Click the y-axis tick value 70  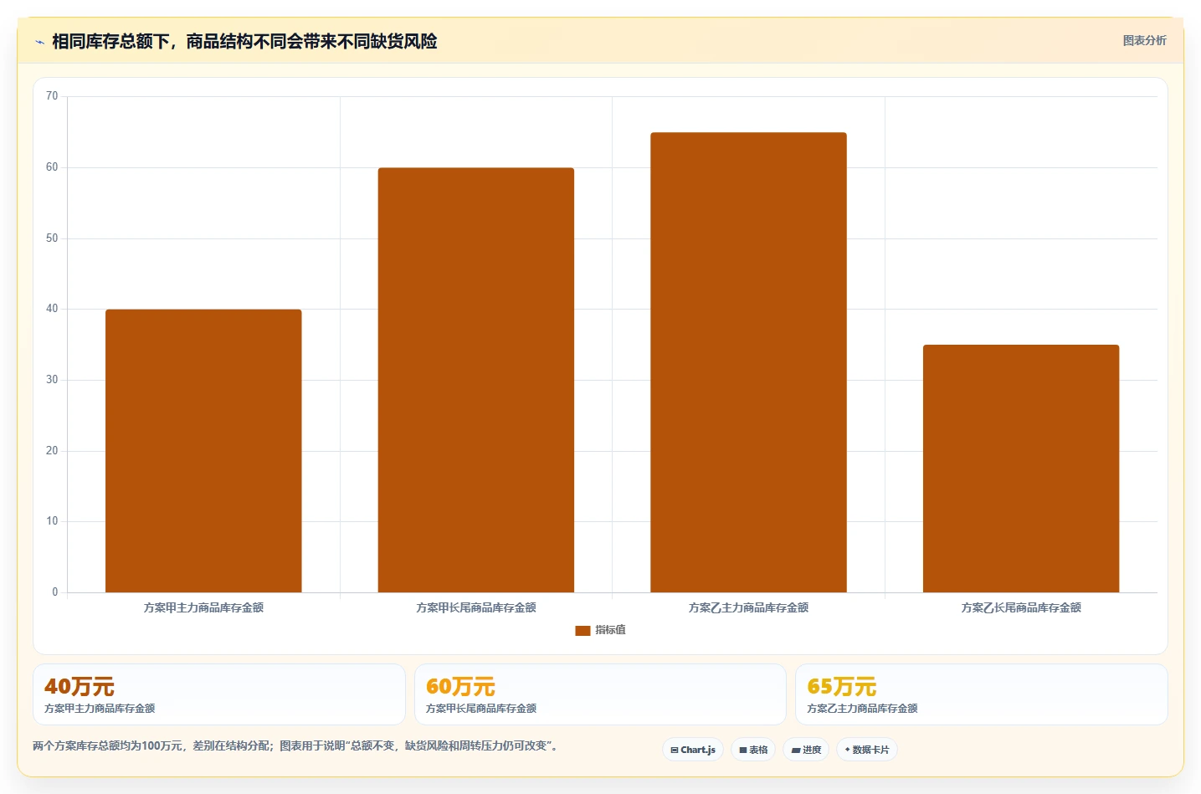pyautogui.click(x=52, y=96)
